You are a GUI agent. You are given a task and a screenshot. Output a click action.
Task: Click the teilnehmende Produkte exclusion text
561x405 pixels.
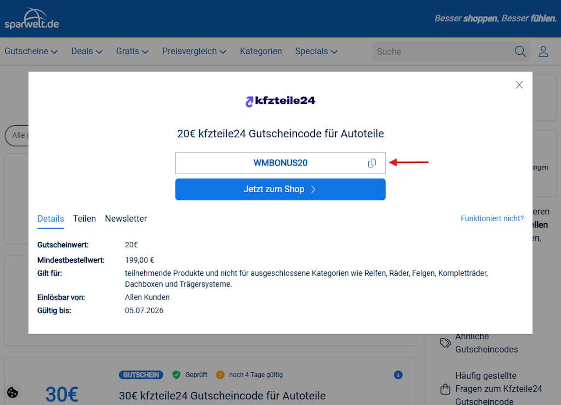click(x=306, y=278)
